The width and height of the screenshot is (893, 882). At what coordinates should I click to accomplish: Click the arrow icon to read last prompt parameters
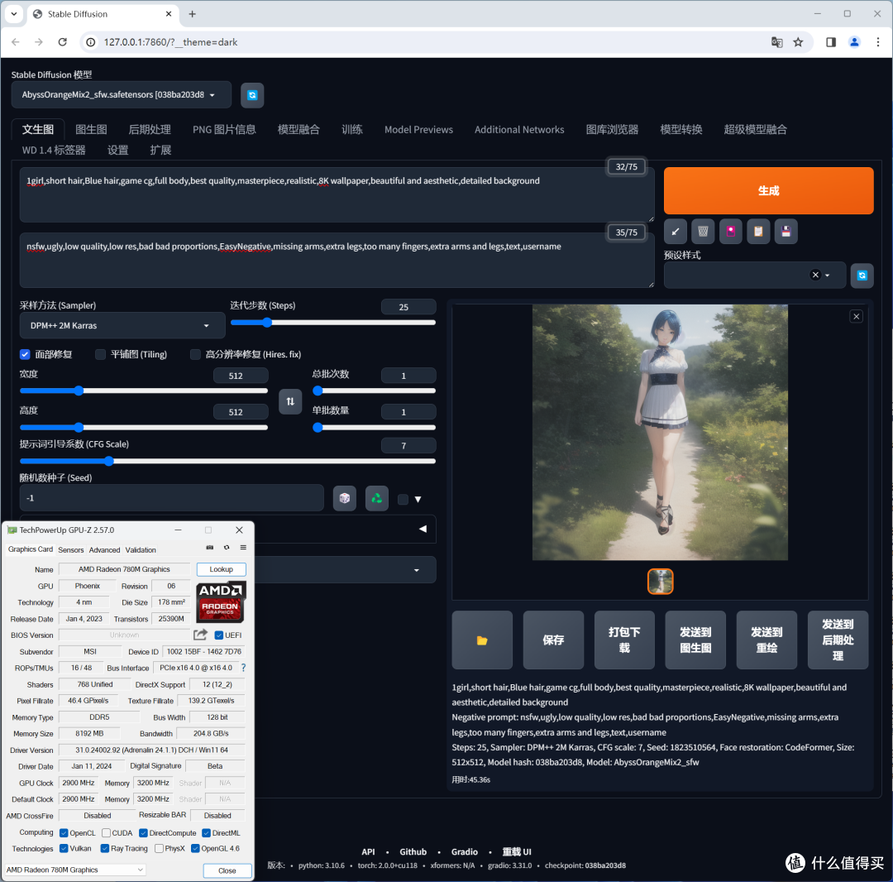pyautogui.click(x=675, y=232)
